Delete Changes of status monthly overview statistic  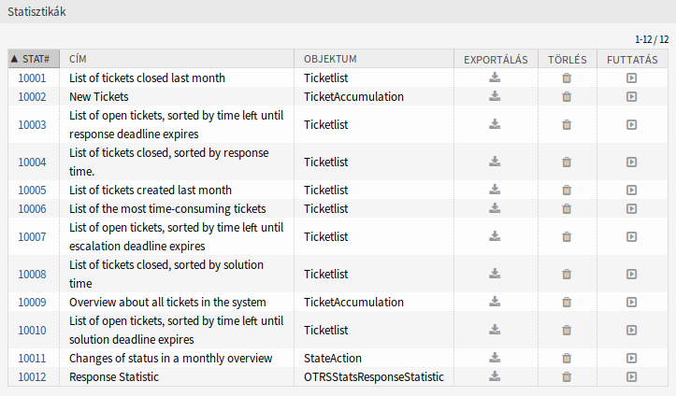[x=567, y=358]
